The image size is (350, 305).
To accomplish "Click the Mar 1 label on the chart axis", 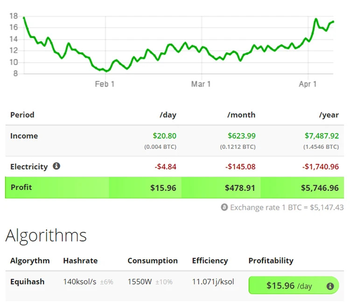I will [201, 84].
